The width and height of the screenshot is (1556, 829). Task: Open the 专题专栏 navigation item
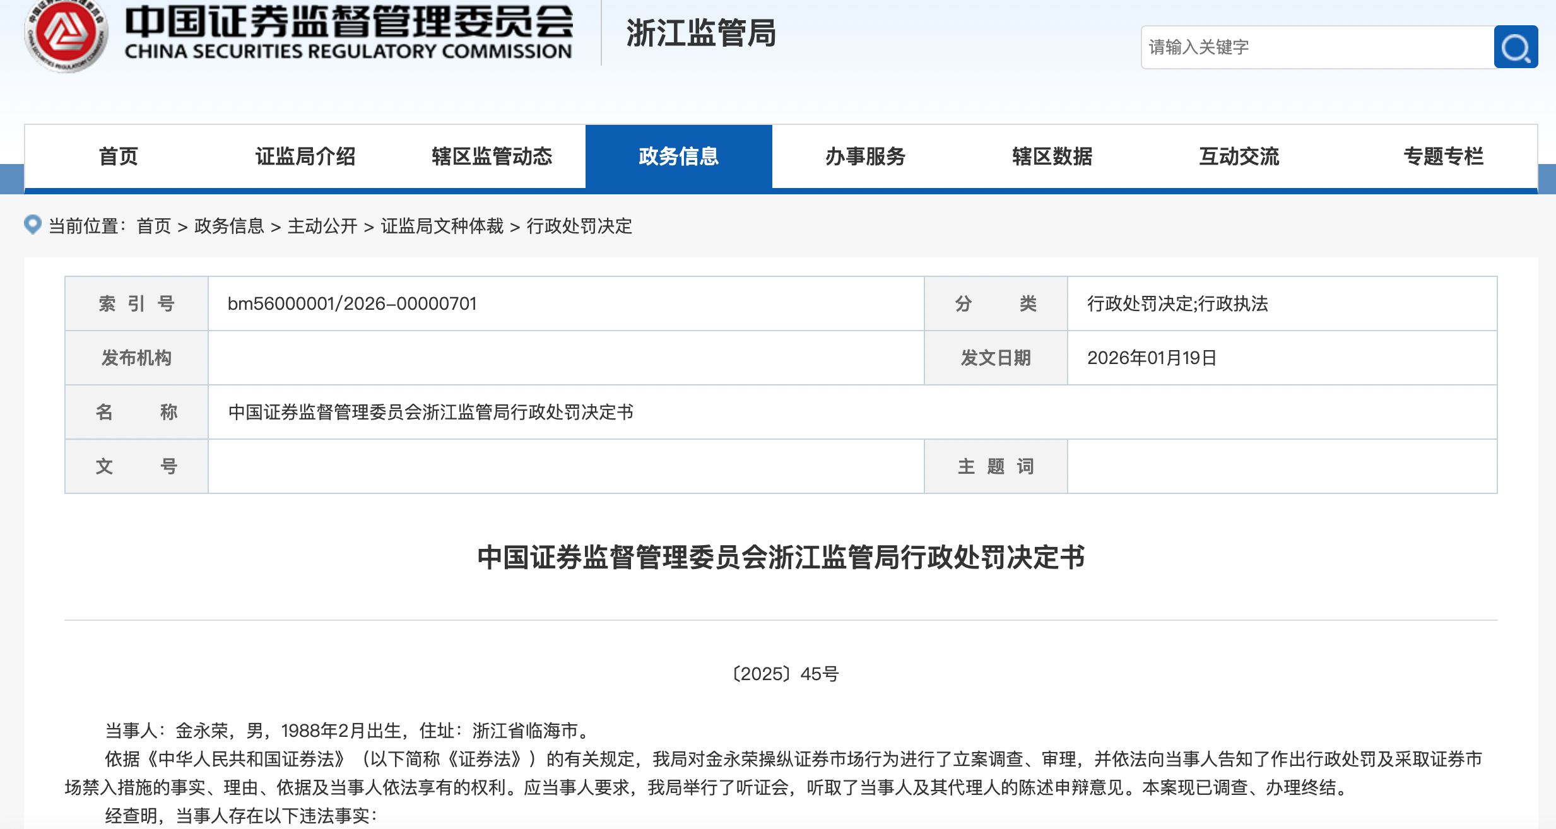tap(1443, 156)
